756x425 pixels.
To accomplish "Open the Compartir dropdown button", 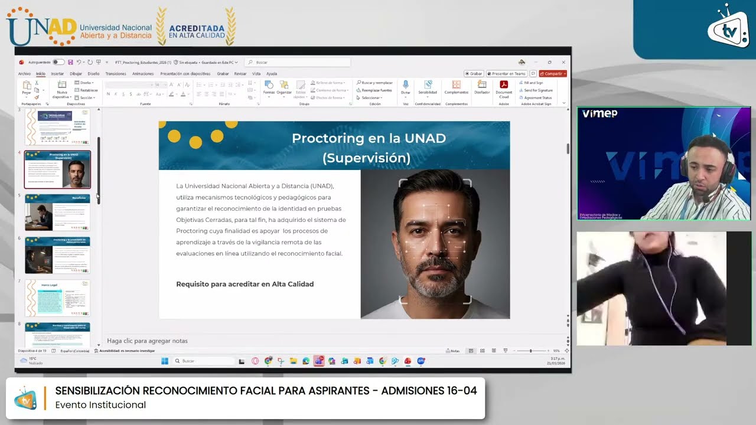I will (x=553, y=74).
